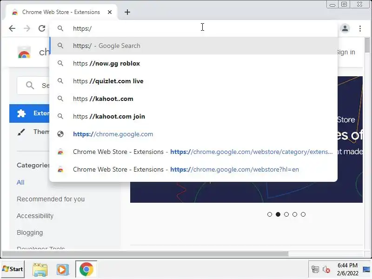Choose the Blogging category
The image size is (372, 279).
(x=30, y=232)
